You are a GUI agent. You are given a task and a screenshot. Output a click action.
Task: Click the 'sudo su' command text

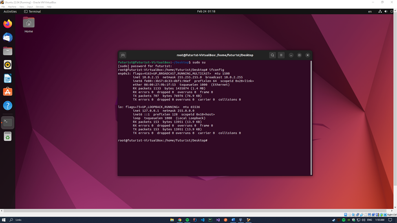199,62
